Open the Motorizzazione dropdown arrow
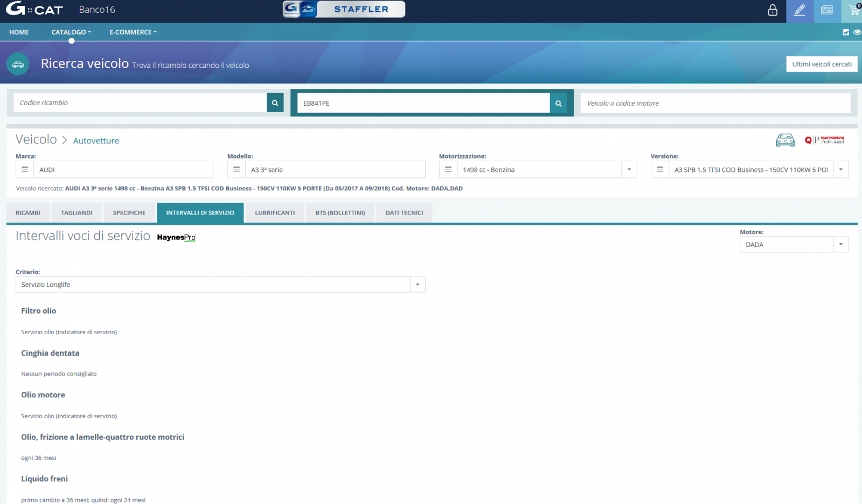This screenshot has height=504, width=862. tap(629, 169)
